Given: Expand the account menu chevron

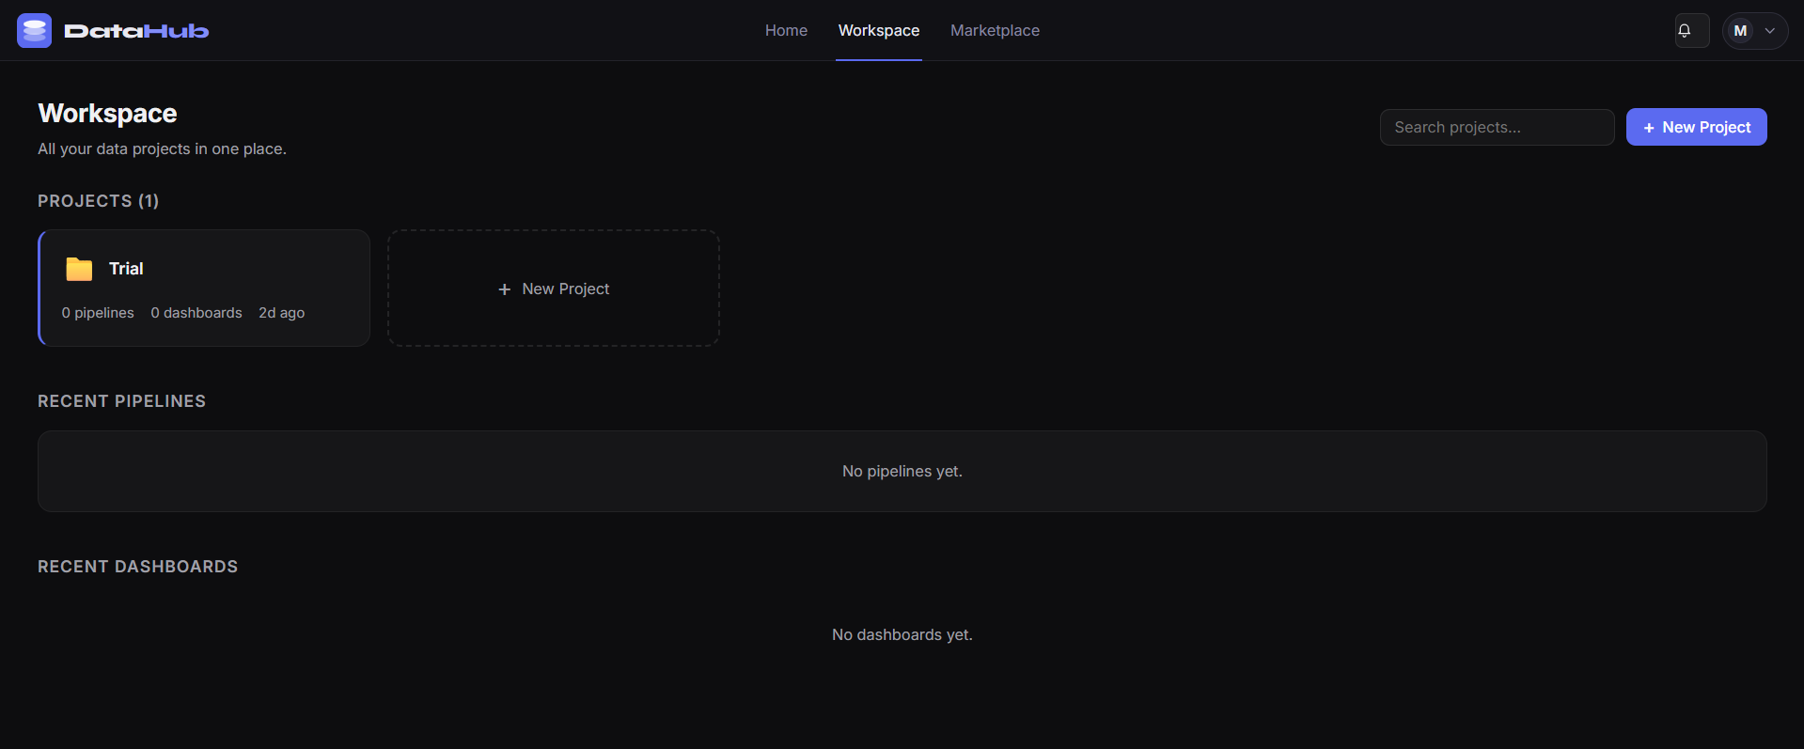Looking at the screenshot, I should coord(1770,31).
